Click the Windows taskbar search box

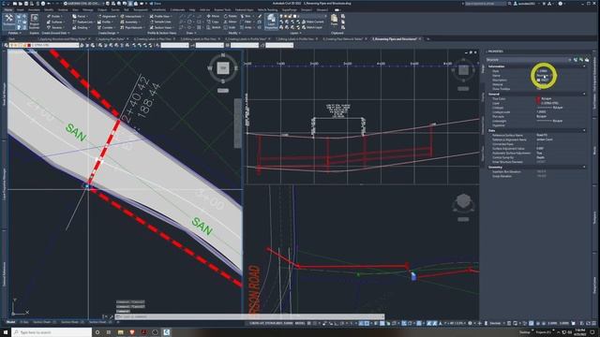tap(52, 332)
